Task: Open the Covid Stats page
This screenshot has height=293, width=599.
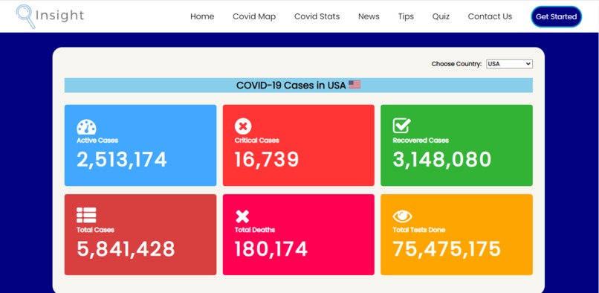Action: click(317, 16)
